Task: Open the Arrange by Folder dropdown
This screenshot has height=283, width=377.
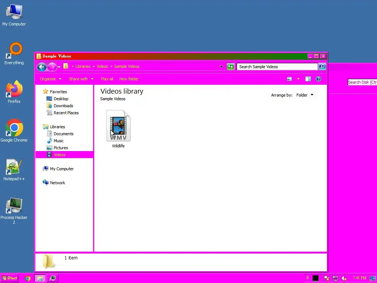Action: pyautogui.click(x=304, y=95)
